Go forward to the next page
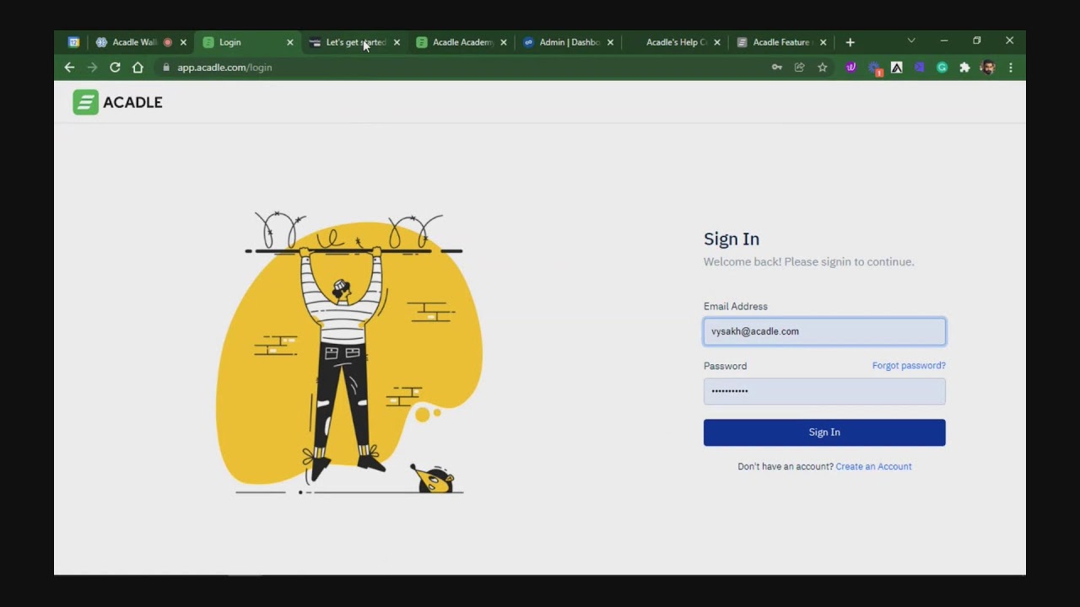This screenshot has width=1080, height=607. (x=92, y=67)
